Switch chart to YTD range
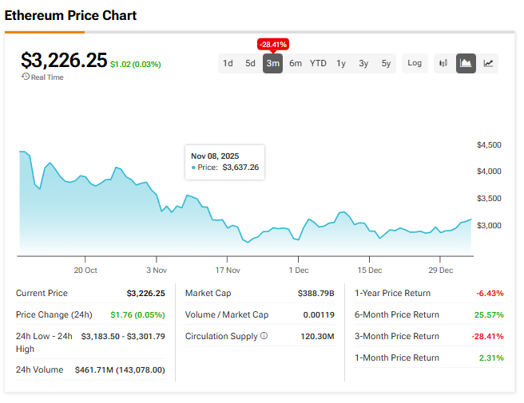524x403 pixels. tap(318, 63)
